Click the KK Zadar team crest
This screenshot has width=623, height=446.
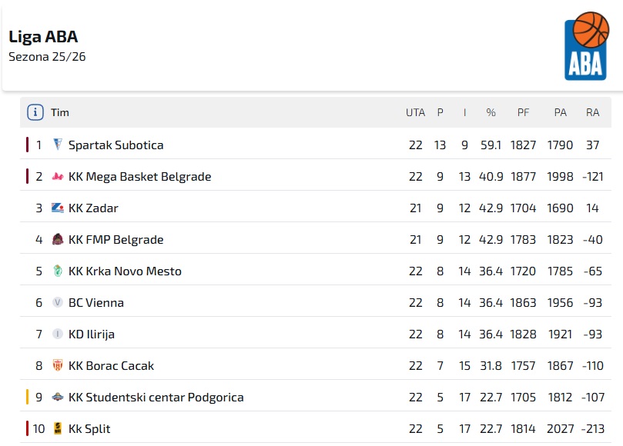[x=58, y=208]
